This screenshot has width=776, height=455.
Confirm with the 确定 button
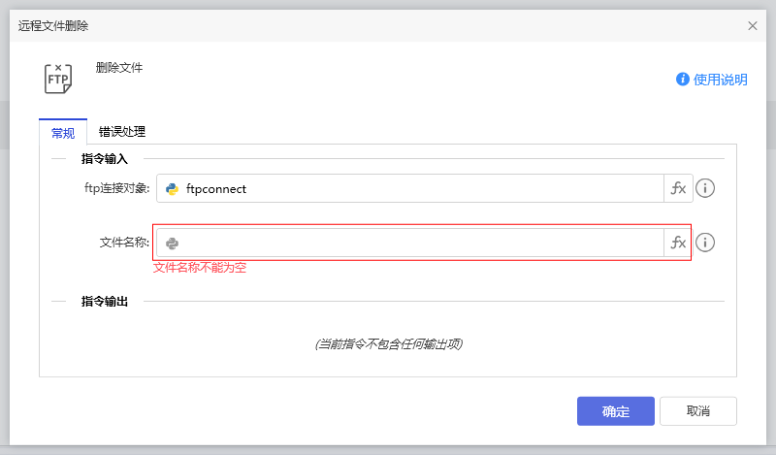point(615,411)
